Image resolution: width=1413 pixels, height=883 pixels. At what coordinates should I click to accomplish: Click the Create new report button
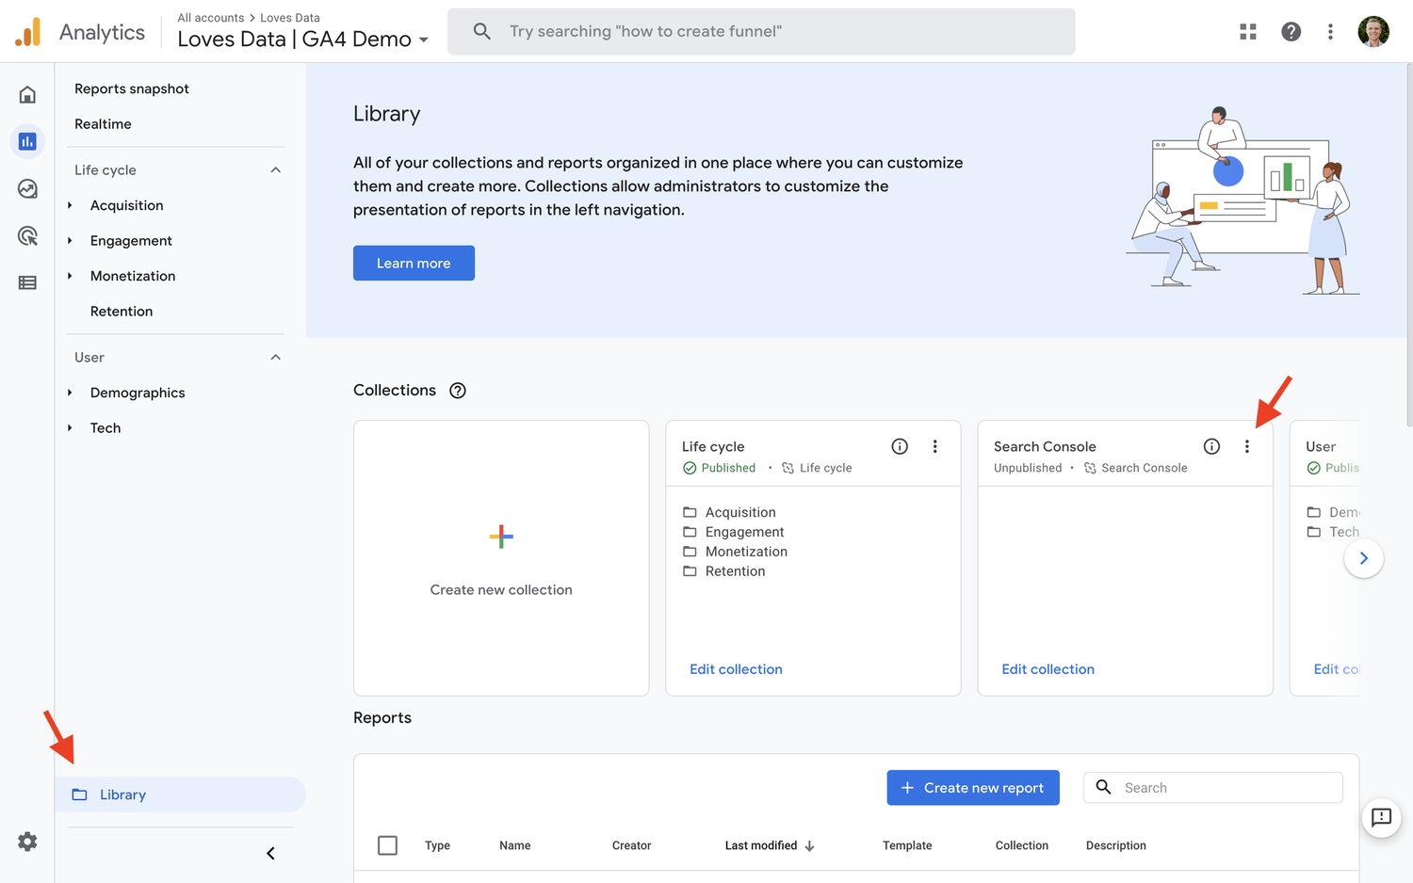pos(972,787)
